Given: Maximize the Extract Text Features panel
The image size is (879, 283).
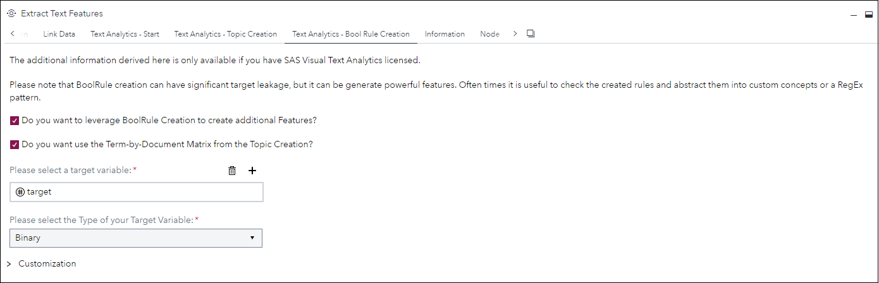Looking at the screenshot, I should 869,14.
